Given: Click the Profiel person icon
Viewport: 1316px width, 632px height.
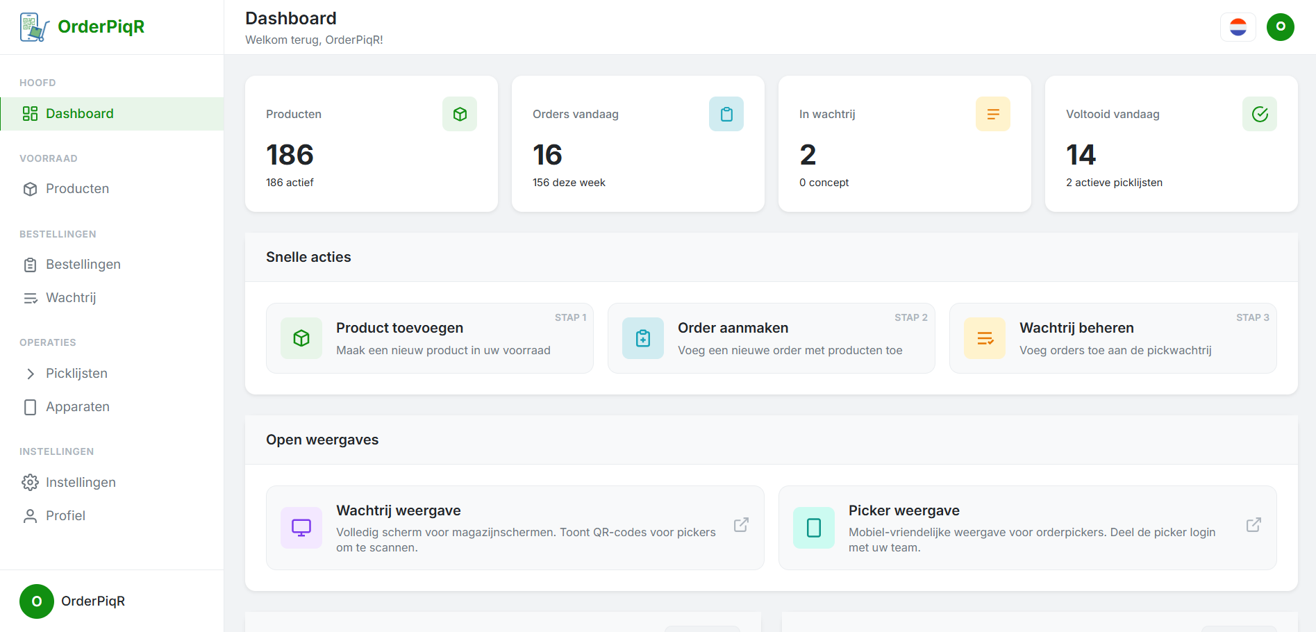Looking at the screenshot, I should click(x=31, y=515).
